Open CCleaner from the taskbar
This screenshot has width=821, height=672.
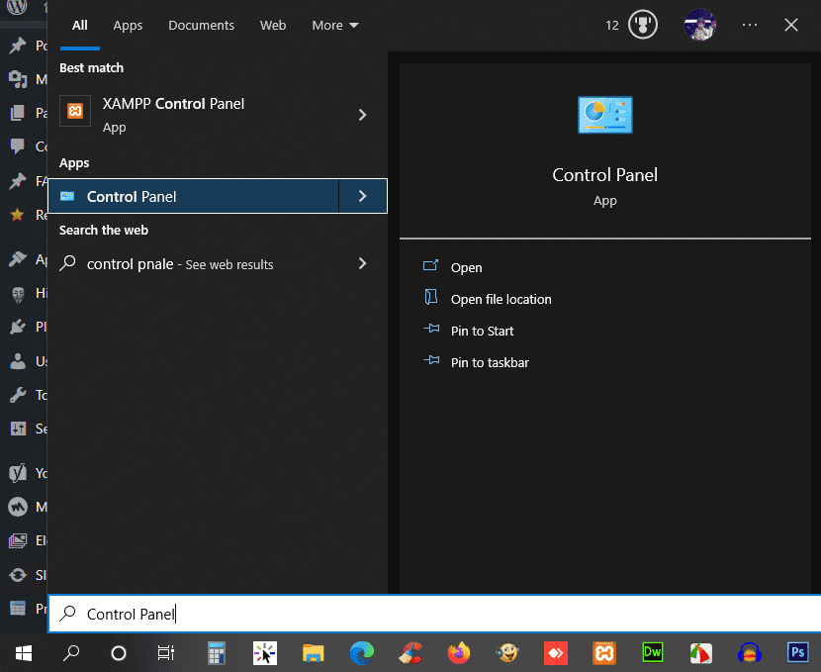coord(410,652)
